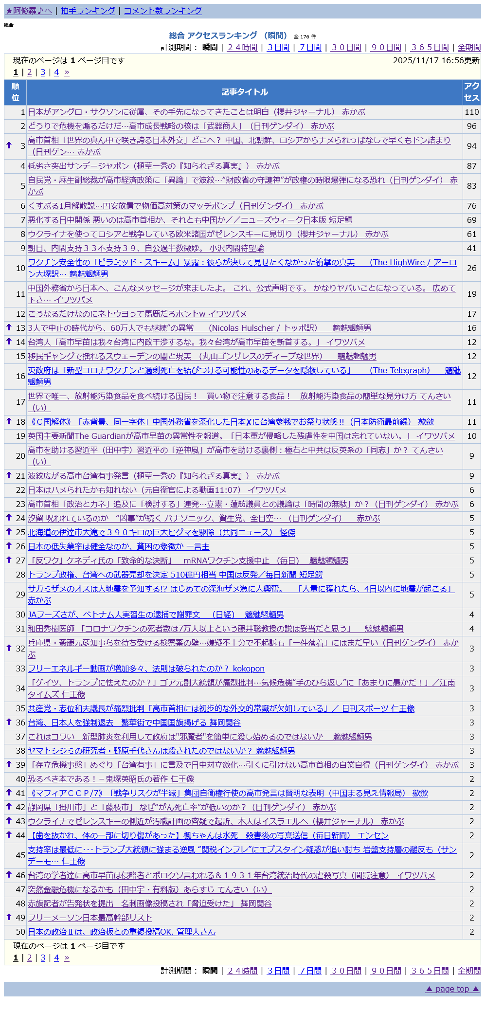Screen dimensions: 485x1012
Task: Click the up-arrow icon beside rank 44
Action: (x=9, y=835)
